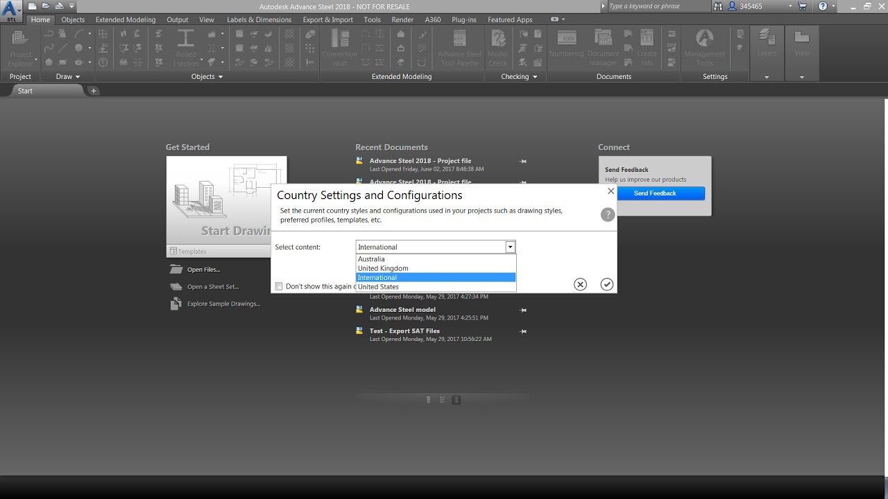The image size is (888, 499).
Task: Open the Advance Steel model recent document
Action: pos(402,310)
